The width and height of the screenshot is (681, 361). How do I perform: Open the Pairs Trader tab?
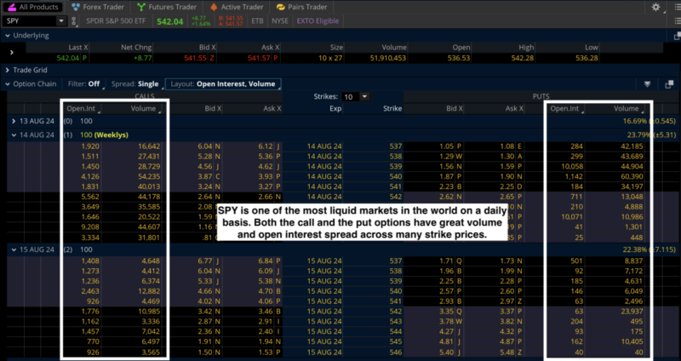(301, 7)
